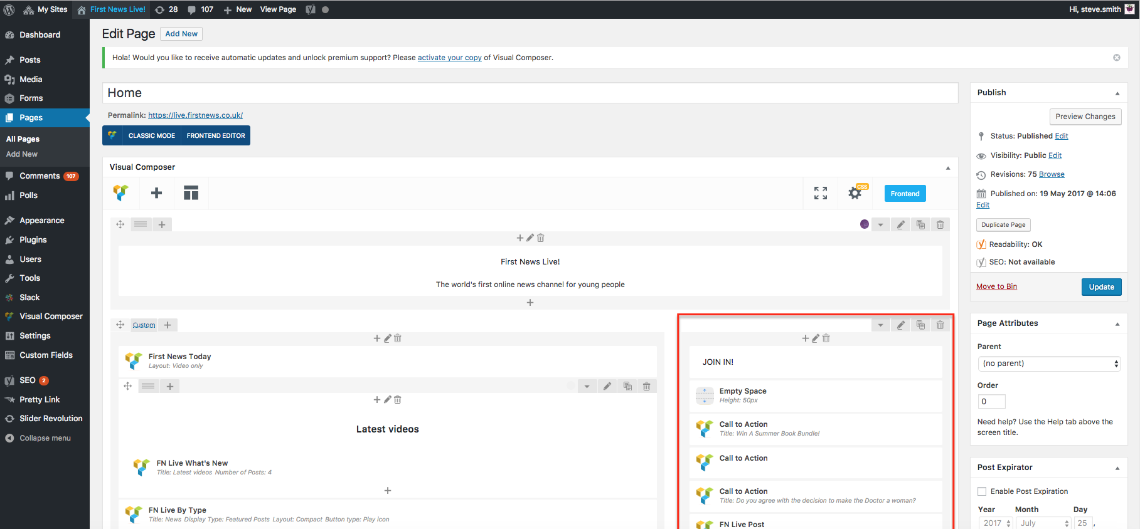Clone the first row with the duplicate icon

tap(920, 224)
